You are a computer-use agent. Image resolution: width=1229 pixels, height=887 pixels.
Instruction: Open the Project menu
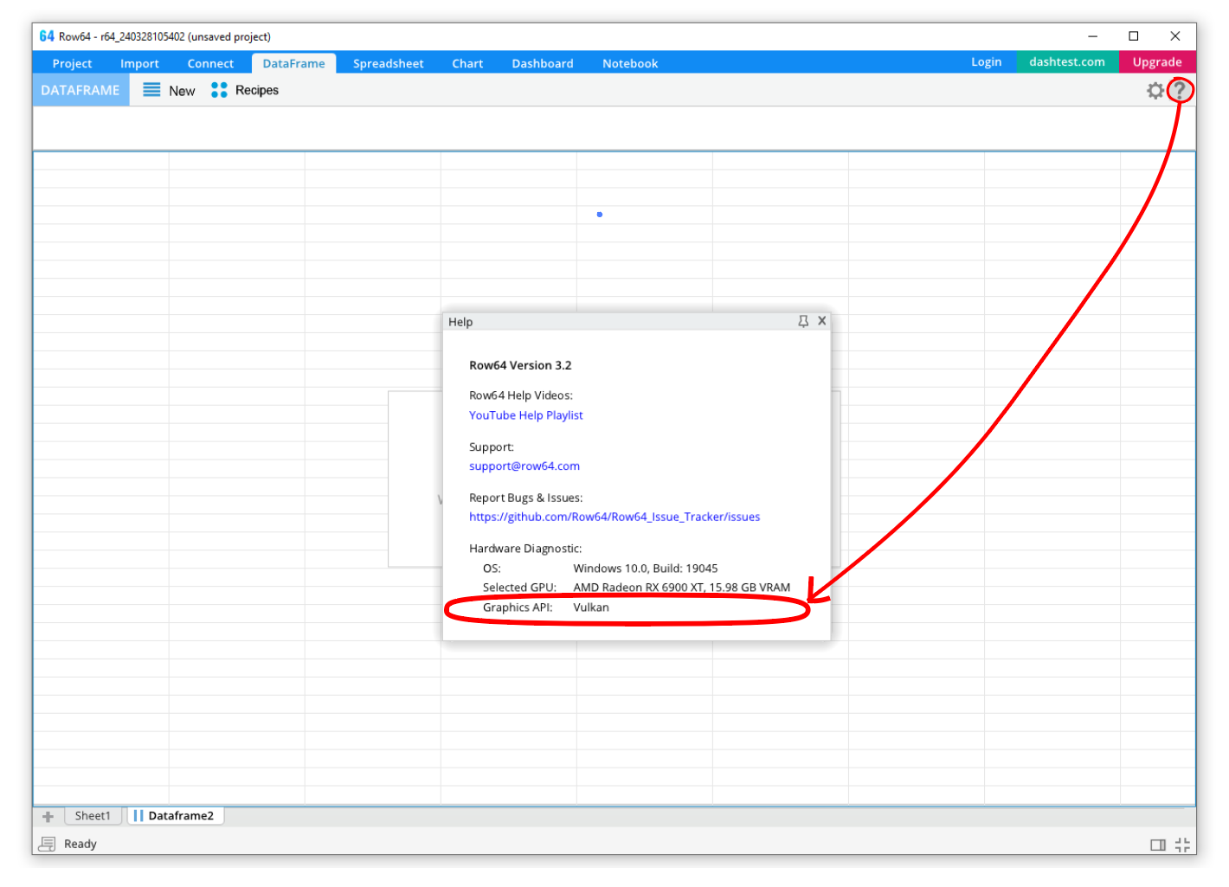click(x=72, y=63)
